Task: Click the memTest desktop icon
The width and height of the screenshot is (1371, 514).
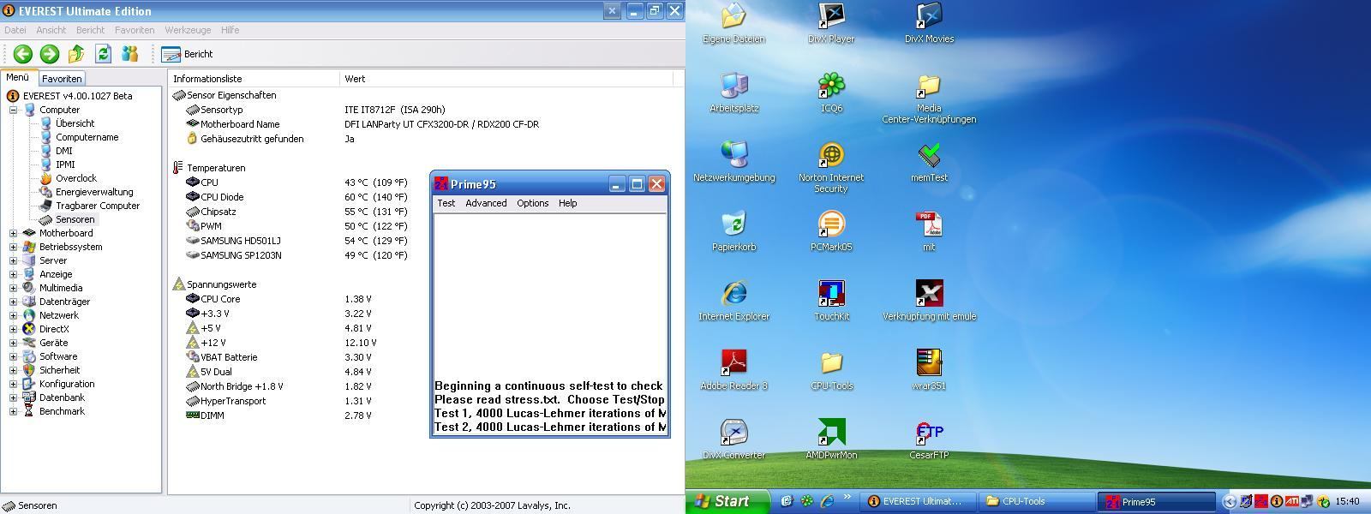Action: pyautogui.click(x=929, y=162)
